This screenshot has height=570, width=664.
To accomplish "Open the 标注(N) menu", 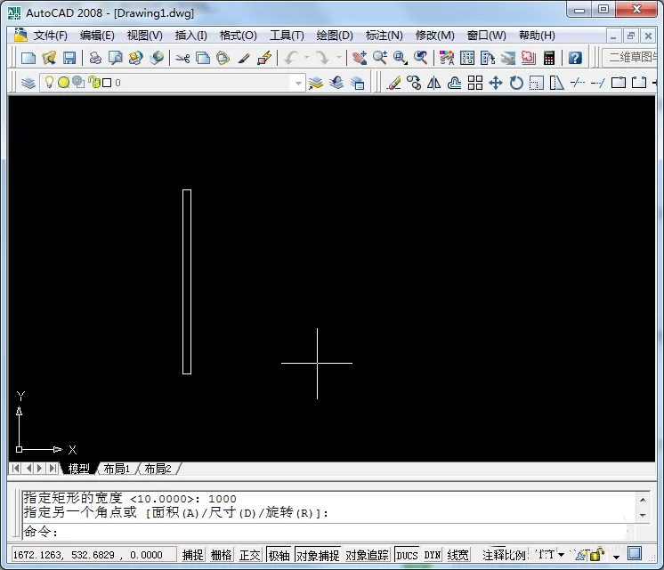I will coord(385,36).
